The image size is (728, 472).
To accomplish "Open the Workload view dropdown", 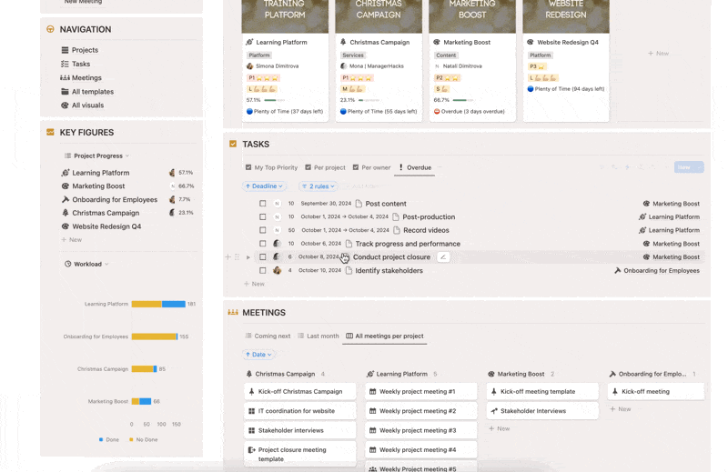I will point(86,264).
